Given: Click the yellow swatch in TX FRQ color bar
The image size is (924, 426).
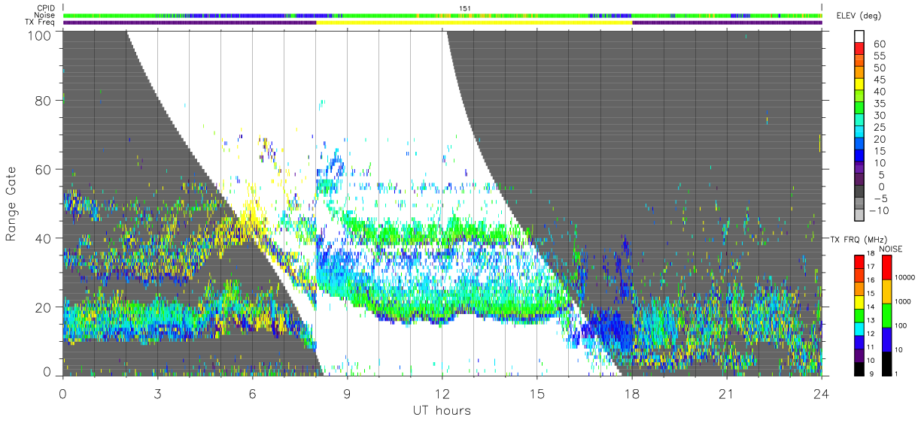Looking at the screenshot, I should tap(859, 301).
